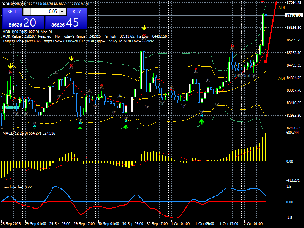Select yellow down arrow above 30 Sep 17:00 spike
Viewport: 304px width, 228px height.
tap(144, 28)
